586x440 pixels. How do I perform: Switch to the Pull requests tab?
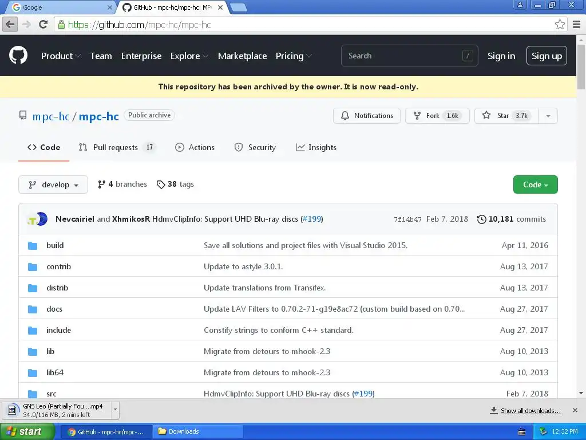pos(117,147)
